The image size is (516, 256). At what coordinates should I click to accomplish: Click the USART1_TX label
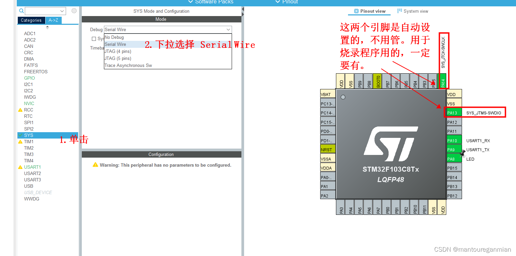tap(478, 150)
